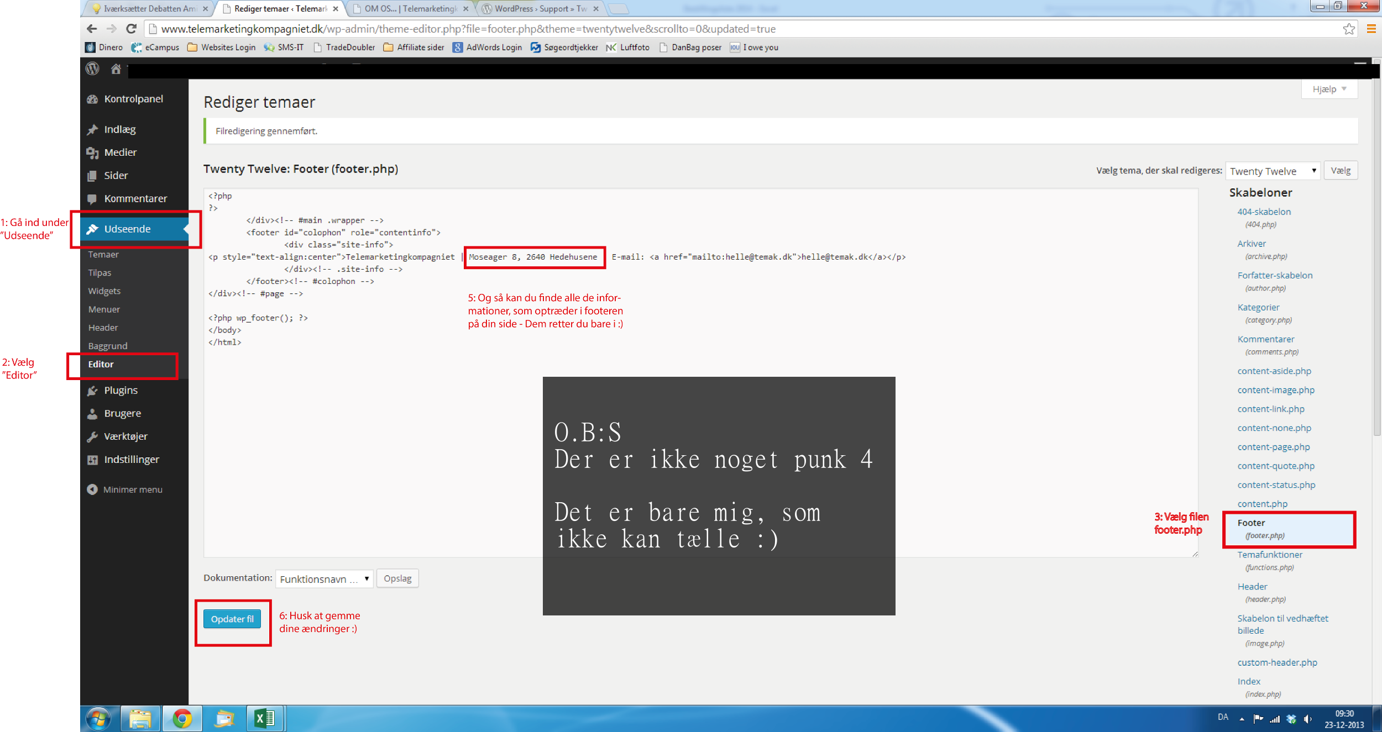Viewport: 1382px width, 732px height.
Task: Open custom-header.php file
Action: pyautogui.click(x=1277, y=662)
